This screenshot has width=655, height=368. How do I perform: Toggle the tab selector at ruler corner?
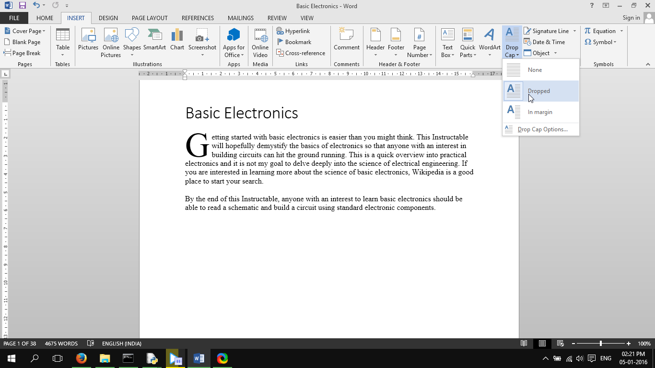[6, 74]
